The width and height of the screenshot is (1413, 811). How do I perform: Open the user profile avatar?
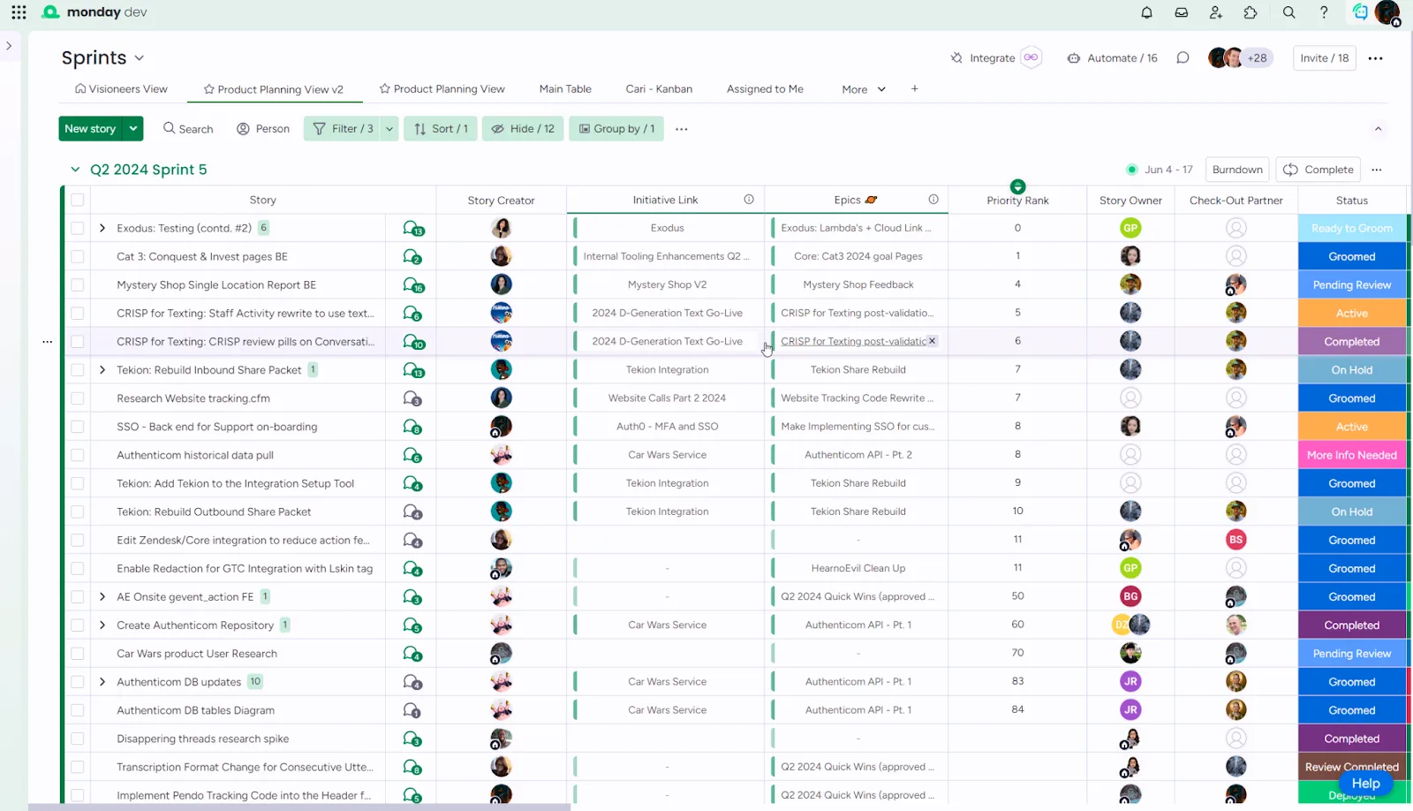(1387, 12)
